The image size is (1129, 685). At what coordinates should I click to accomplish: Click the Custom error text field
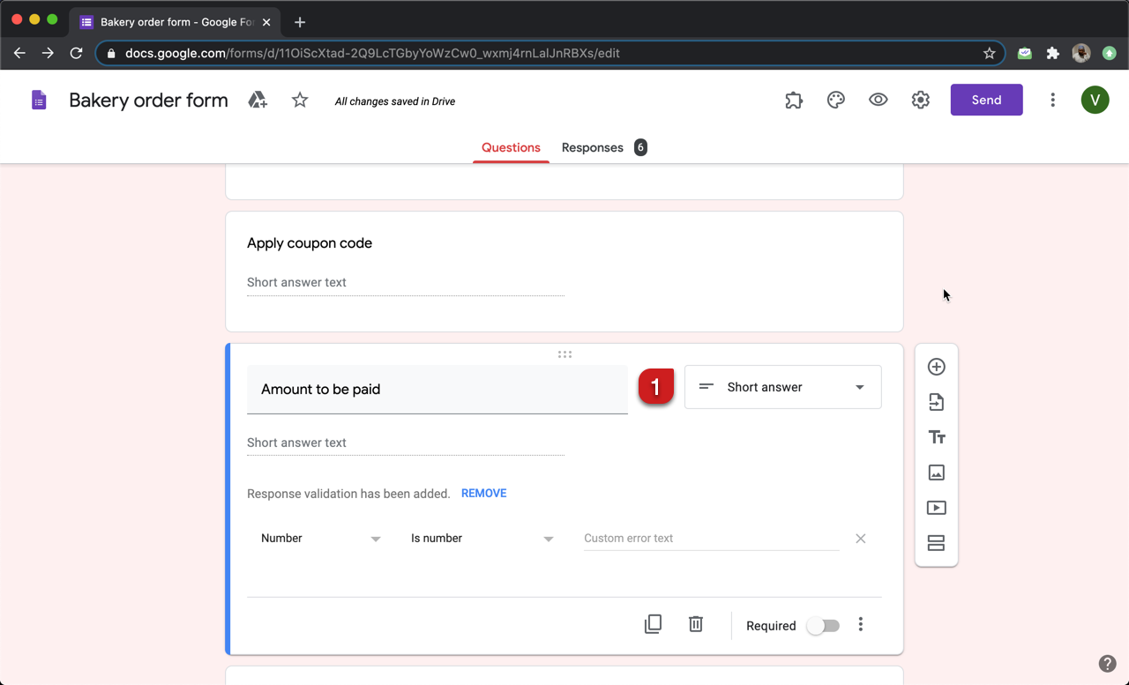point(711,539)
